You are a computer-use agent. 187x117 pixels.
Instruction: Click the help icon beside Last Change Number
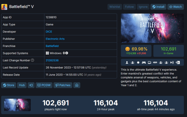32,60
